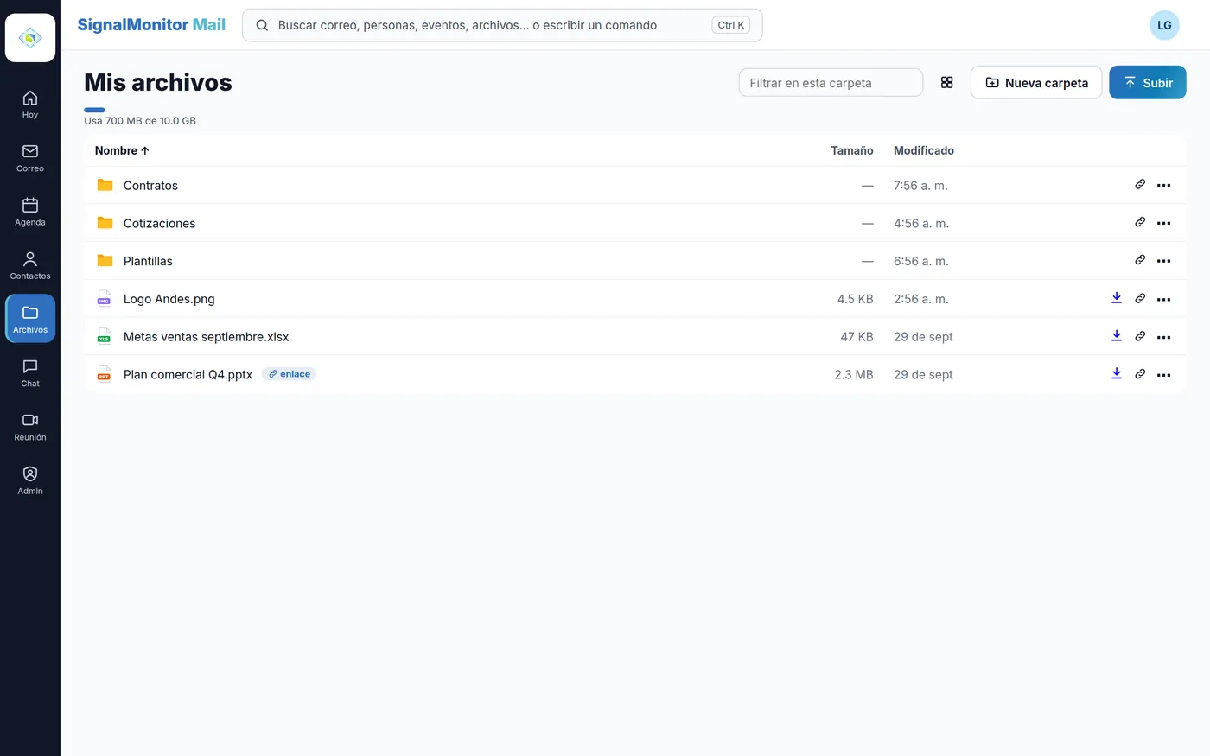This screenshot has height=756, width=1210.
Task: Open the Agenda calendar section
Action: point(30,212)
